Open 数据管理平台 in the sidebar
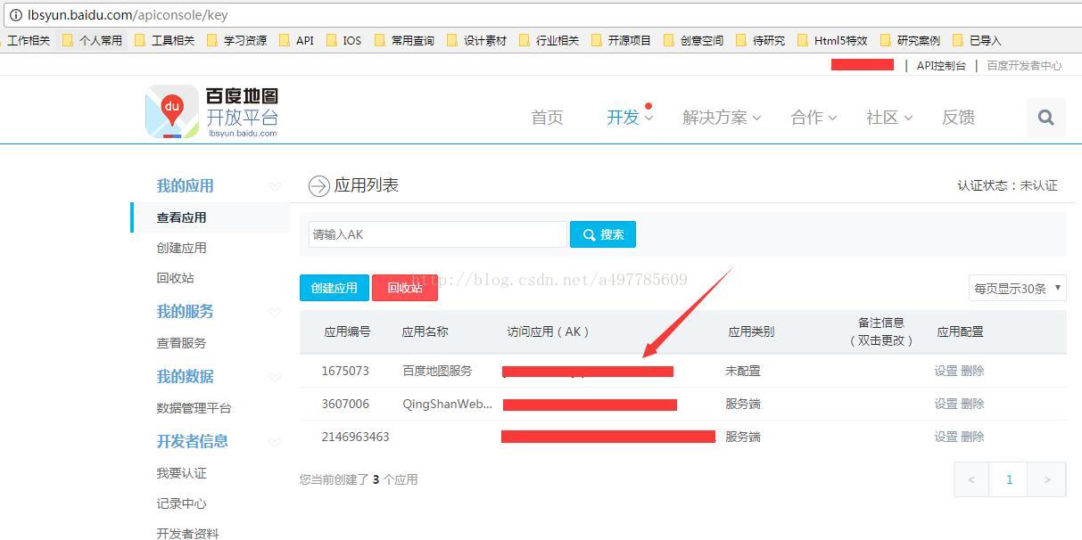The image size is (1082, 540). 194,408
